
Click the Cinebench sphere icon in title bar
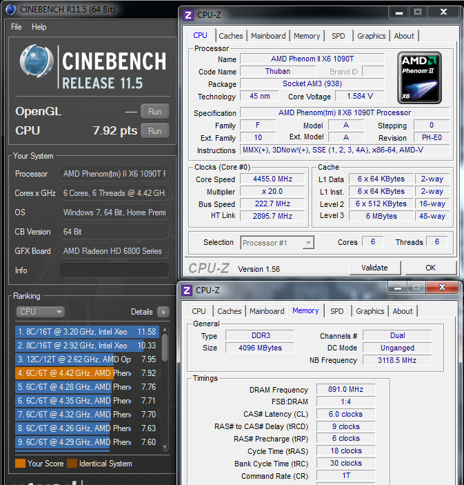(x=10, y=10)
